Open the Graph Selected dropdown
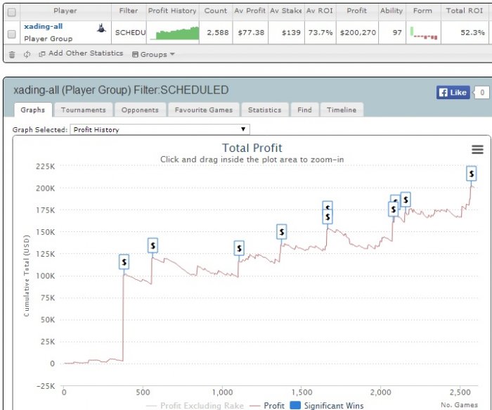The height and width of the screenshot is (410, 492). point(160,129)
